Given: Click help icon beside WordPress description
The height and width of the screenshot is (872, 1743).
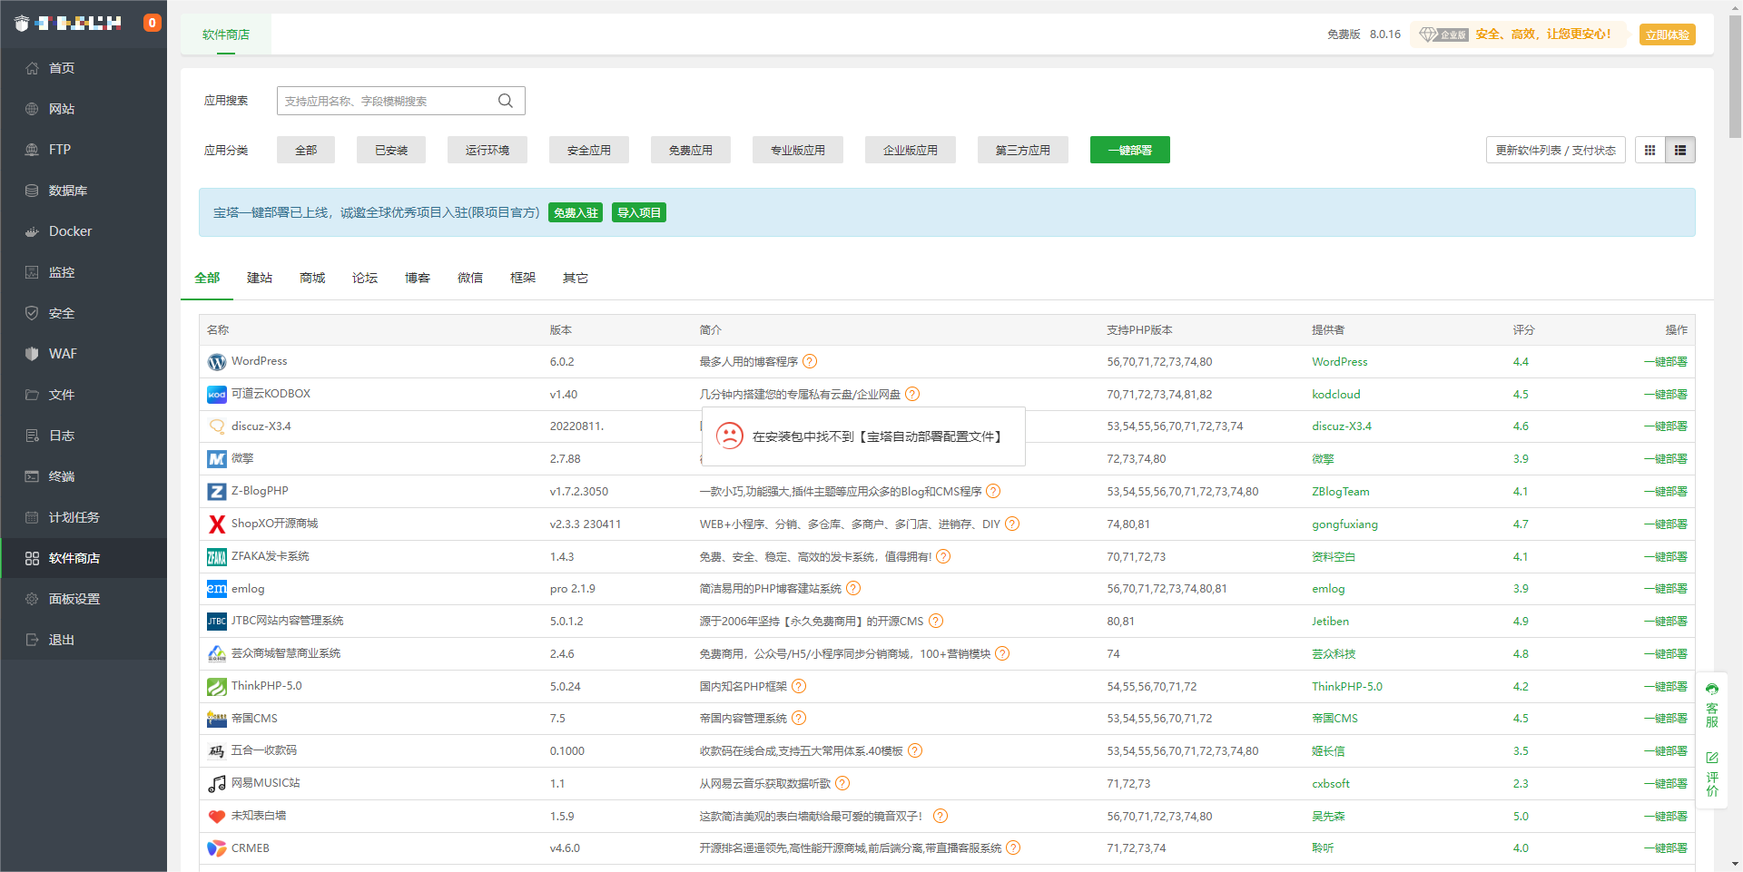Looking at the screenshot, I should pos(810,361).
